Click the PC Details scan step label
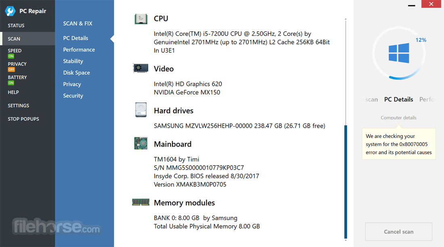 pyautogui.click(x=398, y=100)
